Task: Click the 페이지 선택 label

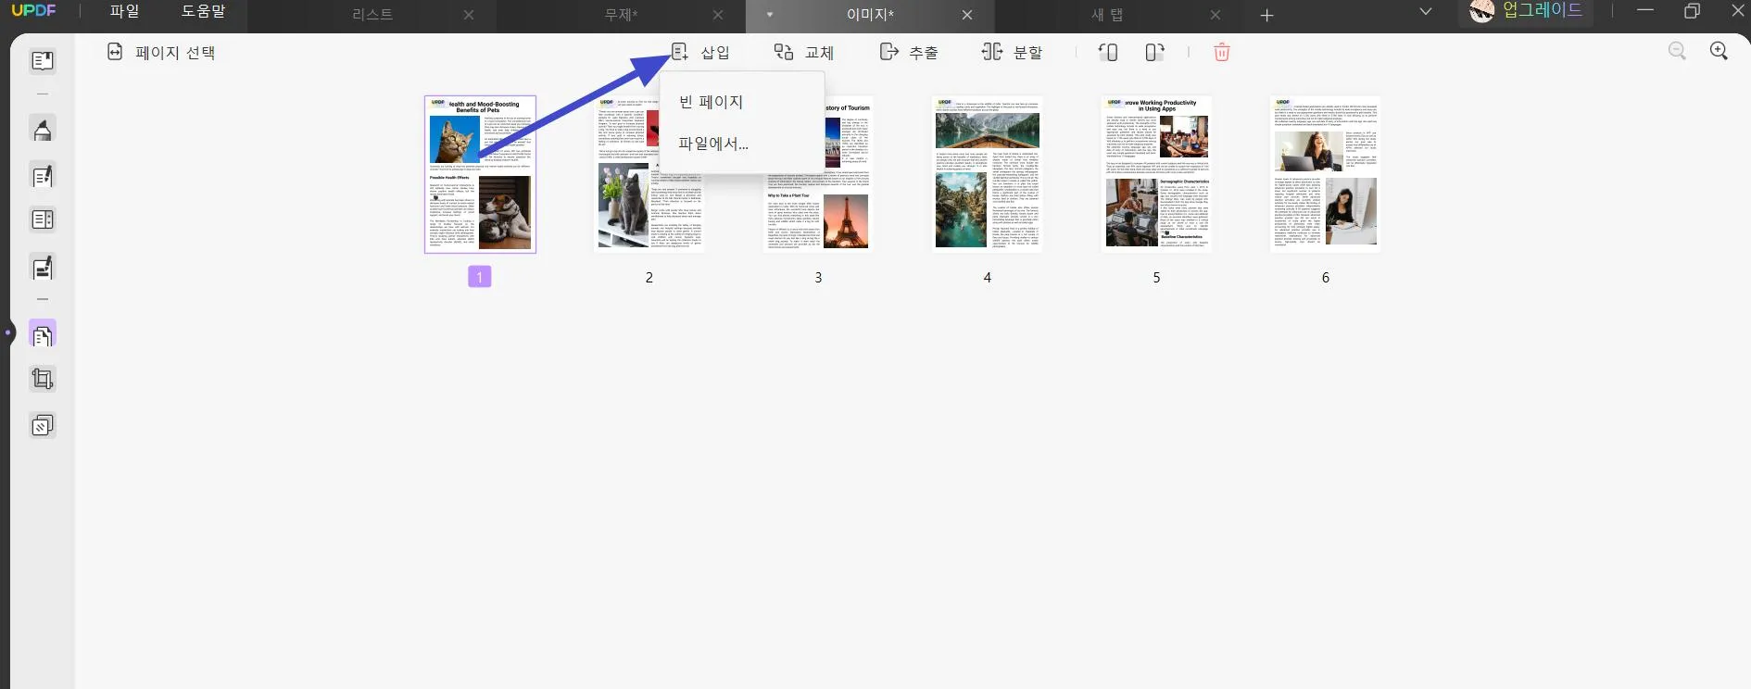Action: pyautogui.click(x=175, y=53)
